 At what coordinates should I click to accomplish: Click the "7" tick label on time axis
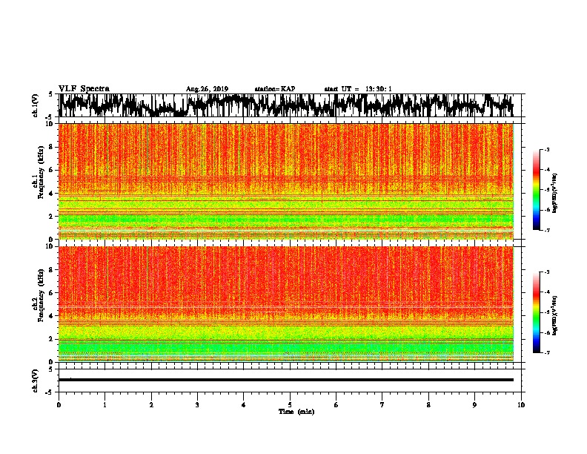(382, 405)
